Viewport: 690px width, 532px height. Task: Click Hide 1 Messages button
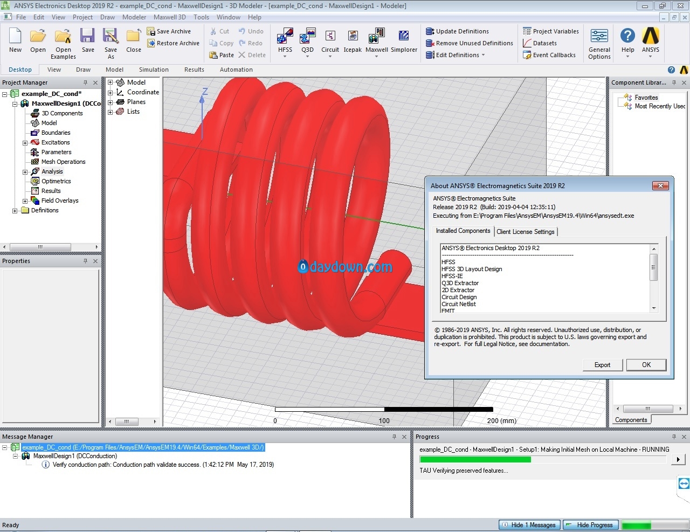tap(529, 525)
